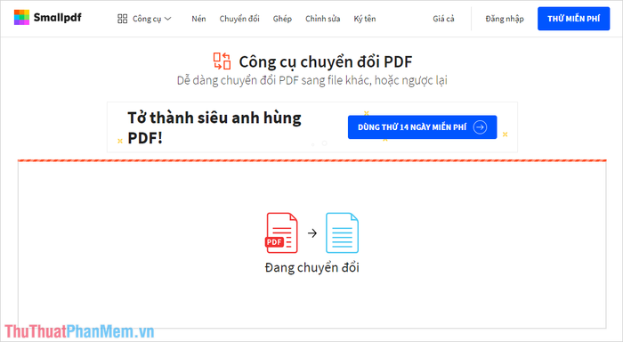This screenshot has height=342, width=623.
Task: Click the grid icon next to Công cụ
Action: [123, 19]
